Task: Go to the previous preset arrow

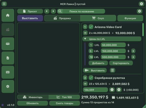Action: click(47, 11)
